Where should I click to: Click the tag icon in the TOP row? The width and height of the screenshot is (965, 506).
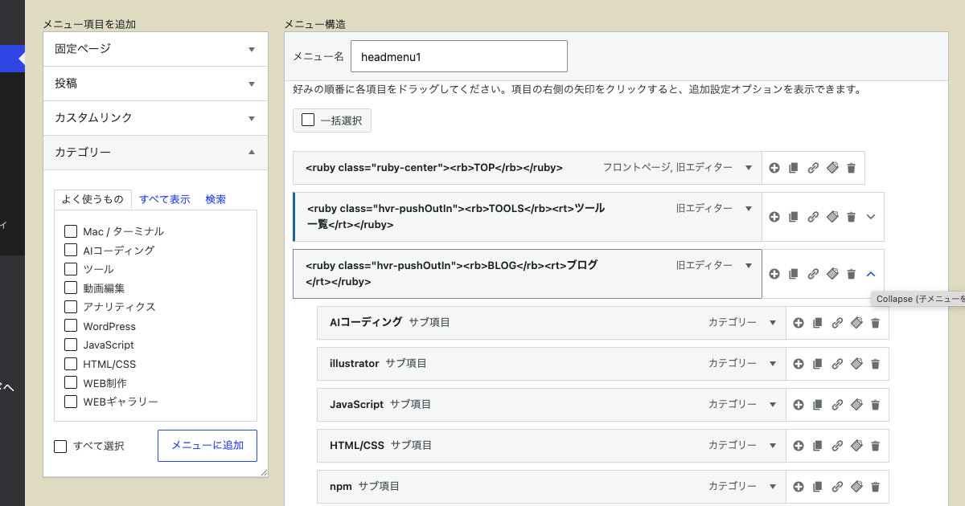832,168
